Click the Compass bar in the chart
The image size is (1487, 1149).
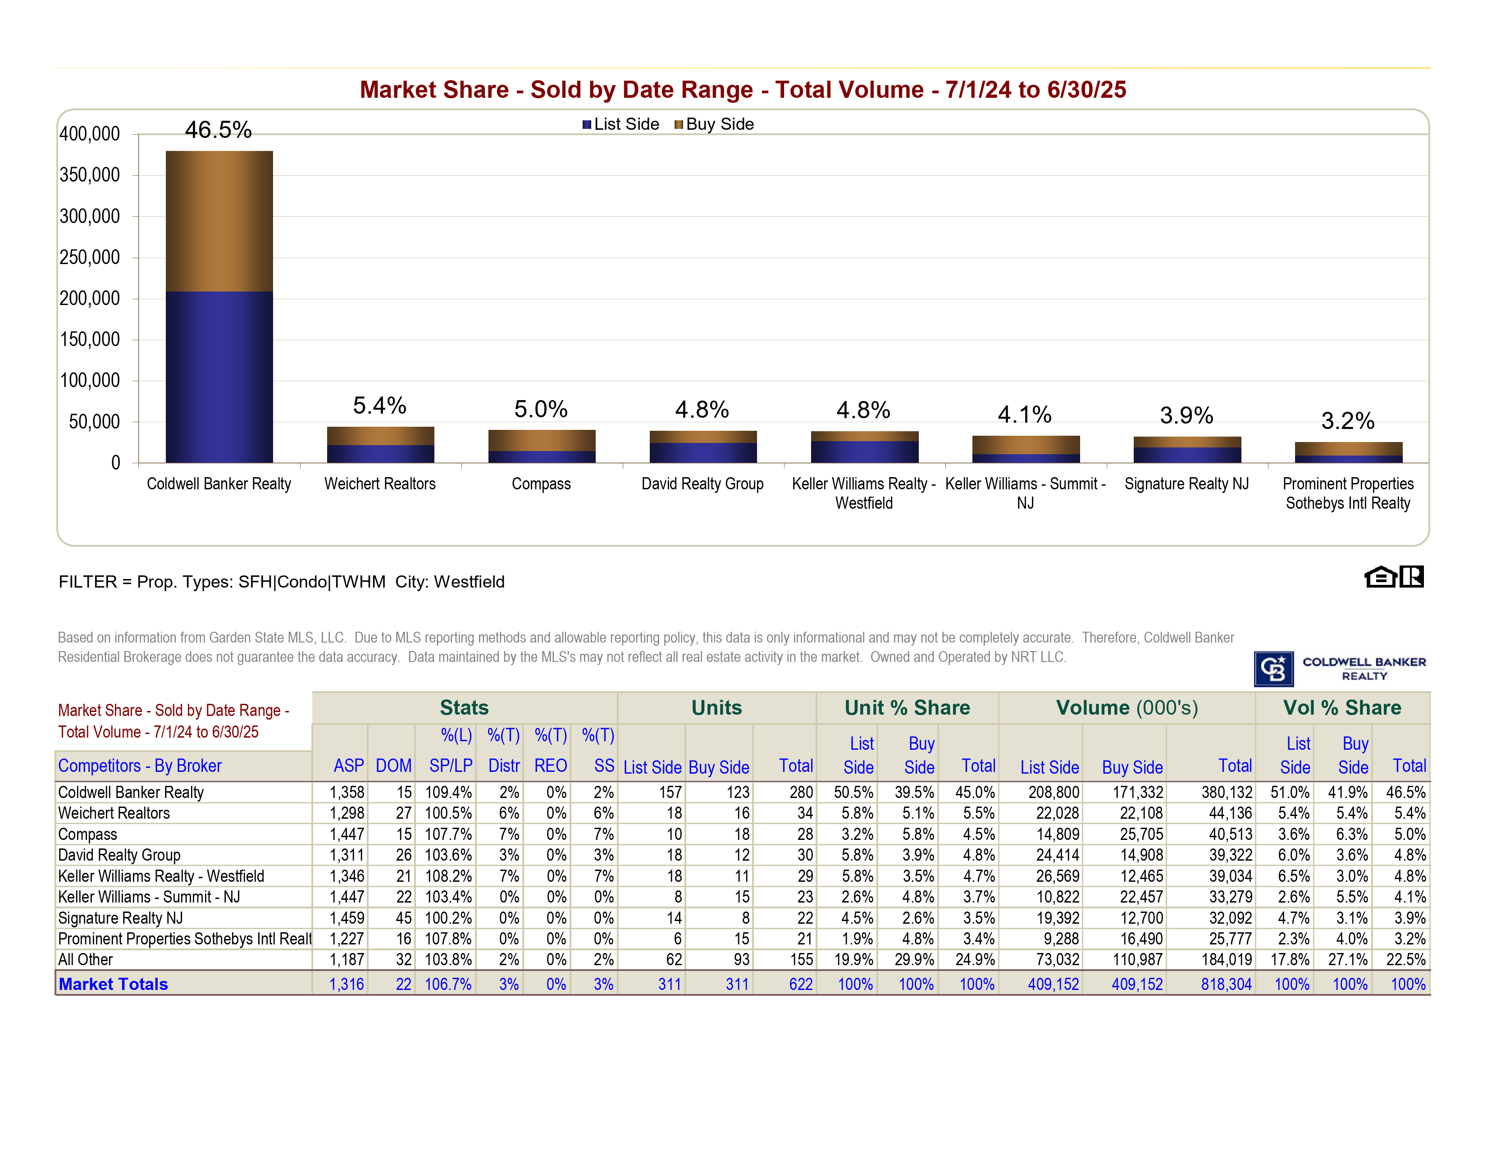click(x=542, y=447)
